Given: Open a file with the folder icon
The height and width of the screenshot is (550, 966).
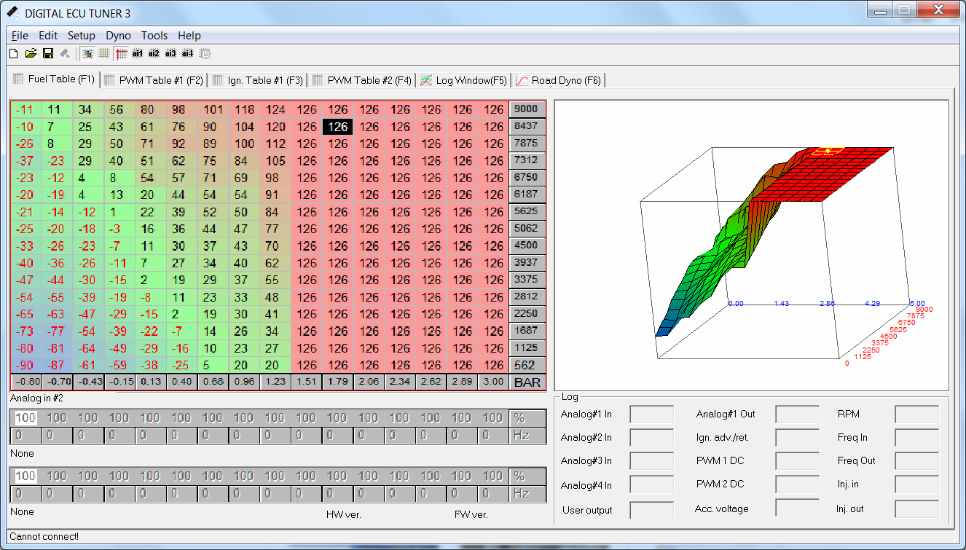Looking at the screenshot, I should pyautogui.click(x=31, y=53).
